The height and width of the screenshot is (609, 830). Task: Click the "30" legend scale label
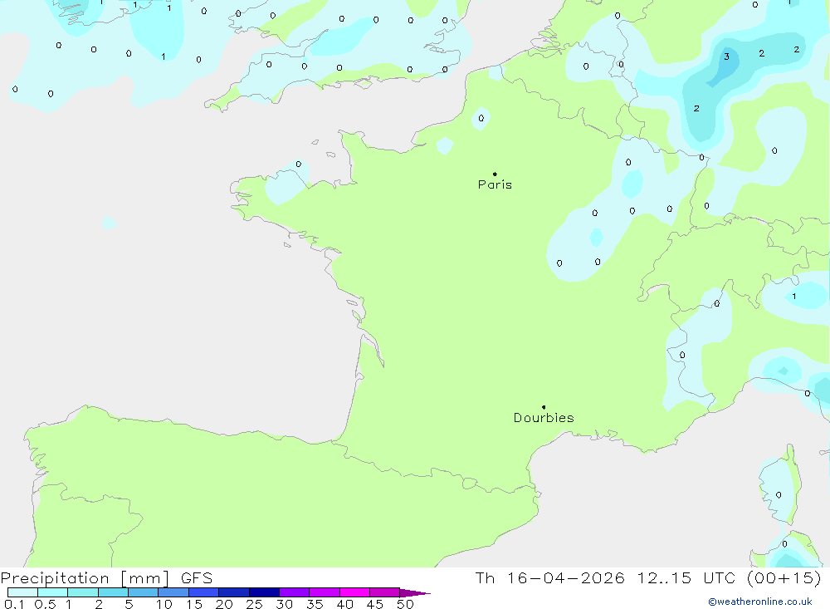[284, 604]
